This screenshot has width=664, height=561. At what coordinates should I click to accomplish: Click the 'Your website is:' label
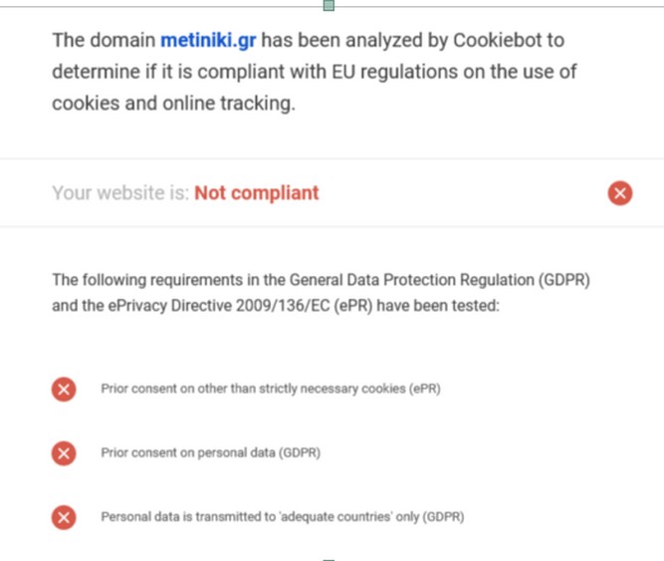click(x=119, y=193)
